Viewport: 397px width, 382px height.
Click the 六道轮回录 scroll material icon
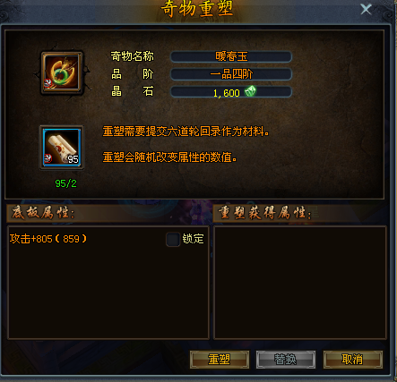62,148
